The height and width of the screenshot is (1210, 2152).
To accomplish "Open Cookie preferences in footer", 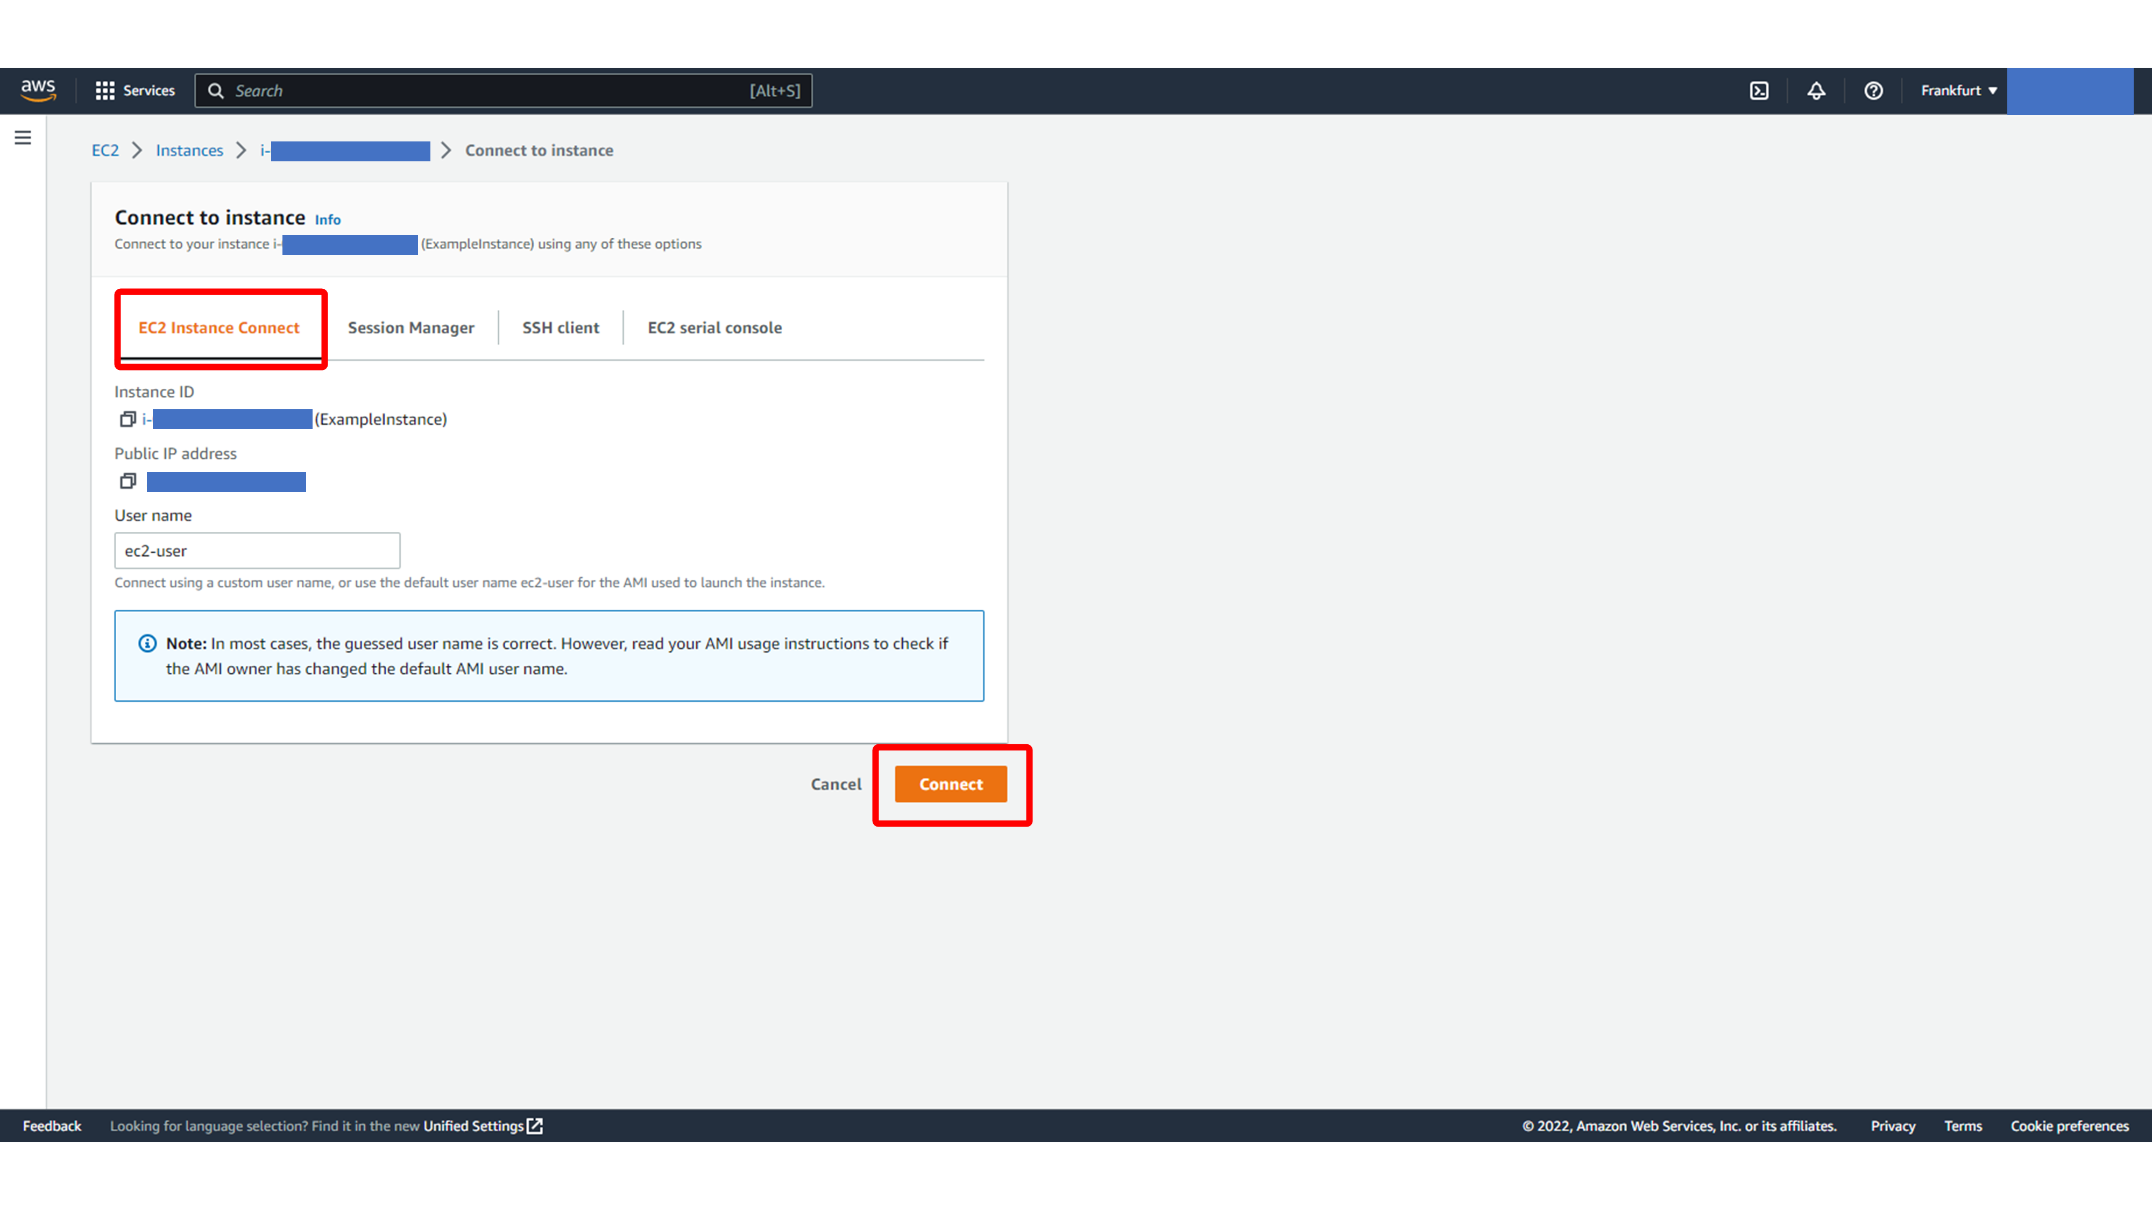I will coord(2069,1126).
